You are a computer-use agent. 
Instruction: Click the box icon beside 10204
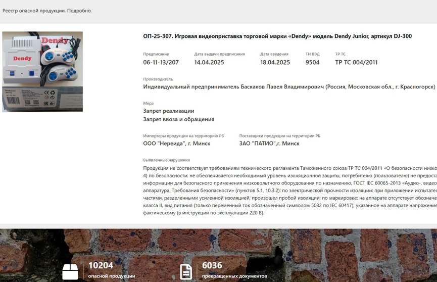[70, 271]
